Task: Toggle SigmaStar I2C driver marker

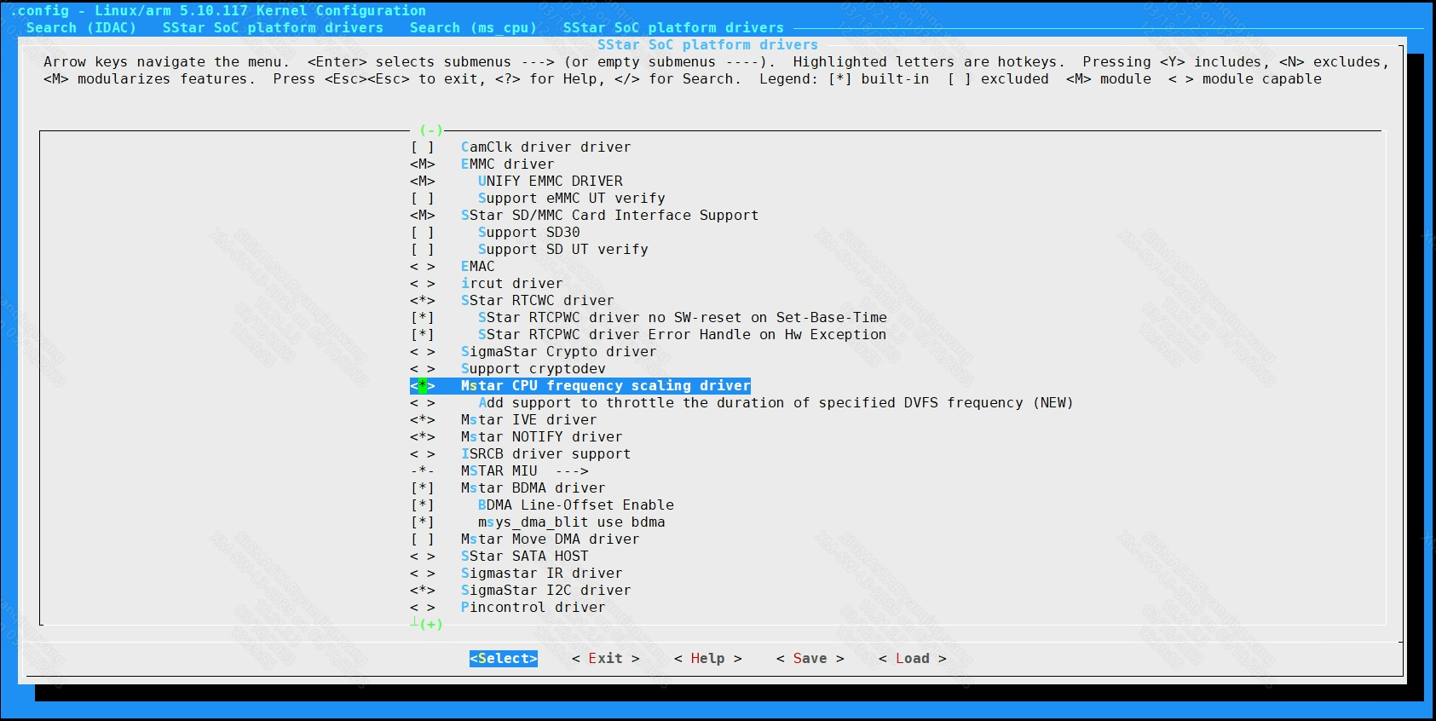Action: 423,590
